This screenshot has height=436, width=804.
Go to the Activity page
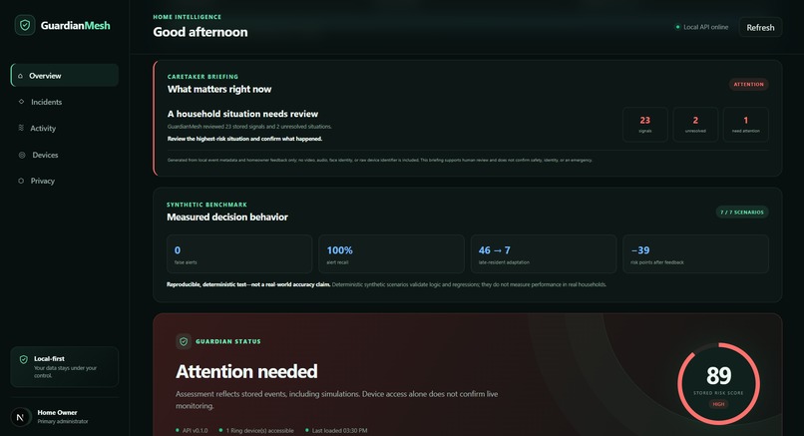point(65,129)
